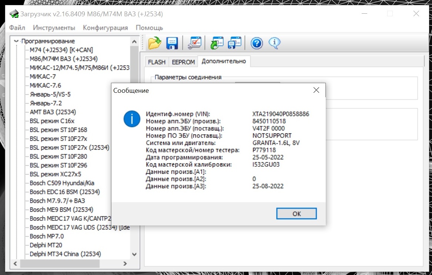Open the Инструменты menu

[x=54, y=28]
